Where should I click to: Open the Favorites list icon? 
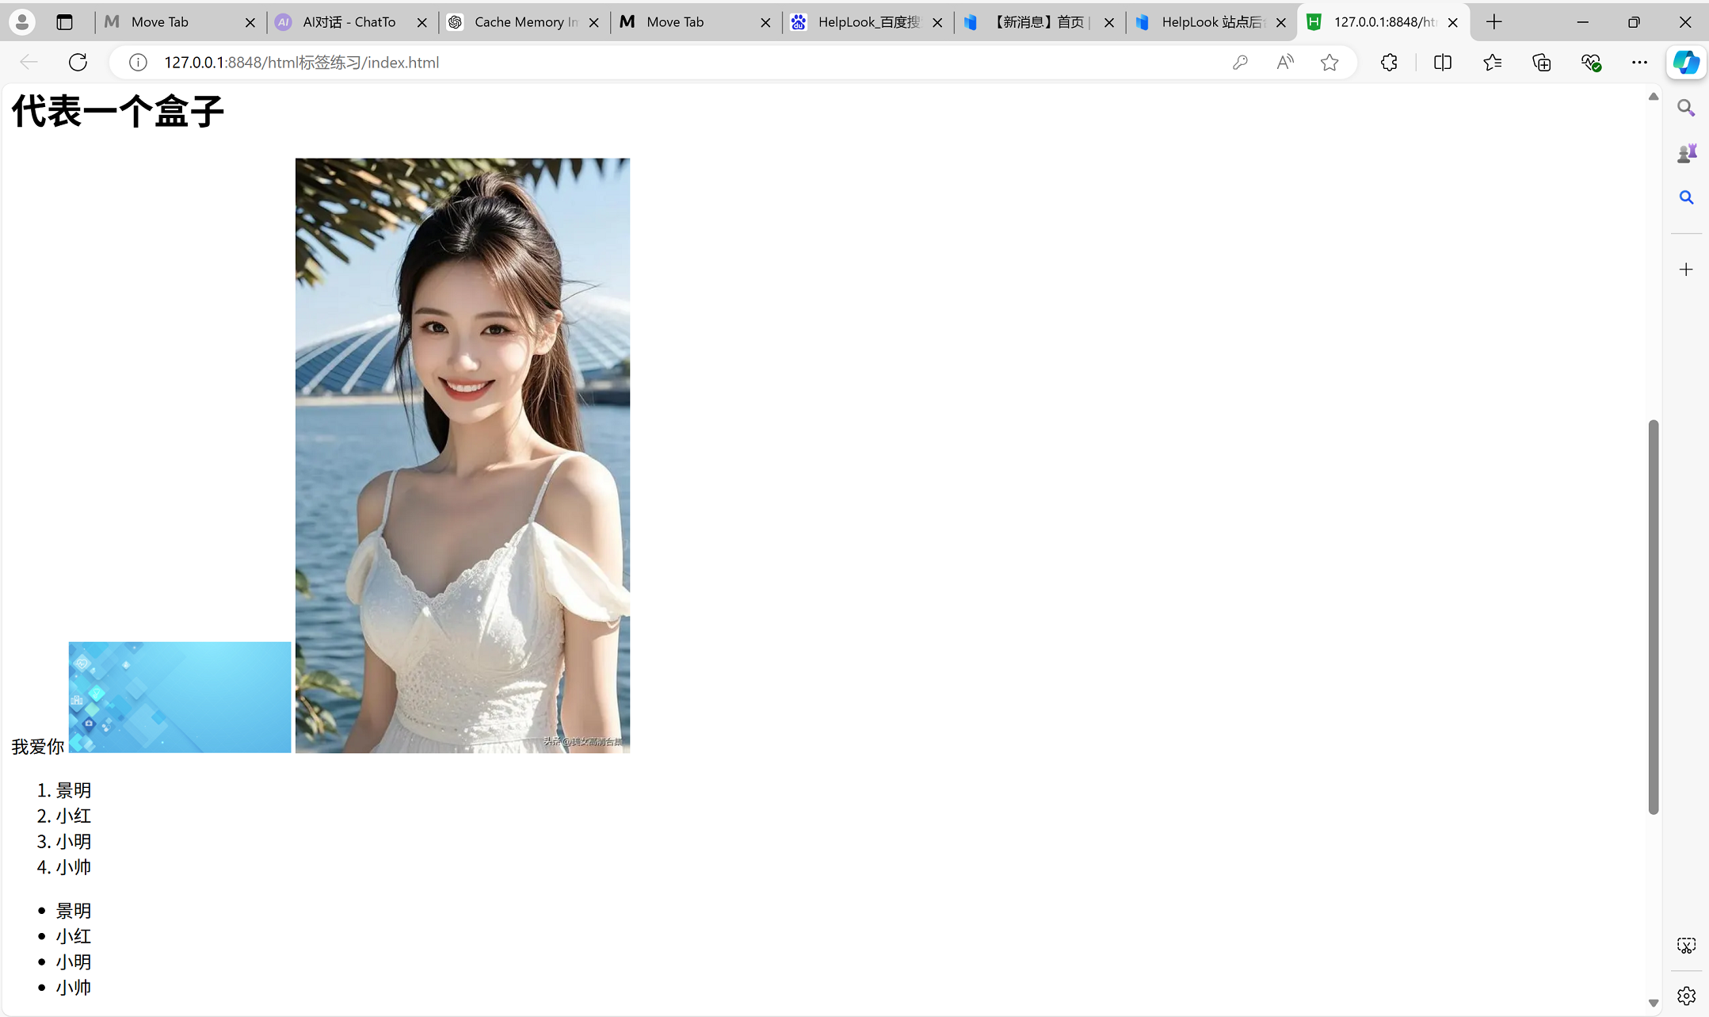[x=1493, y=63]
